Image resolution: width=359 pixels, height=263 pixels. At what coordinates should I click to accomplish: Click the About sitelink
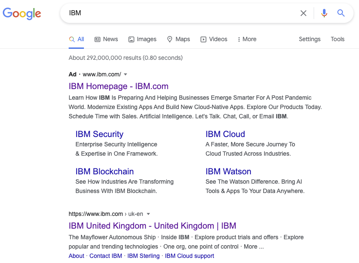coord(76,256)
